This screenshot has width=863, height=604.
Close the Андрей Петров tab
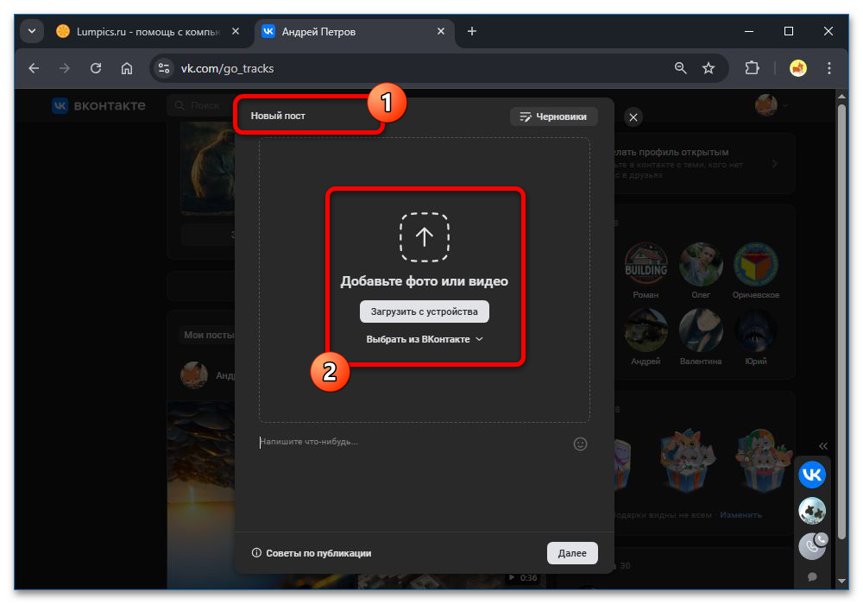(441, 31)
